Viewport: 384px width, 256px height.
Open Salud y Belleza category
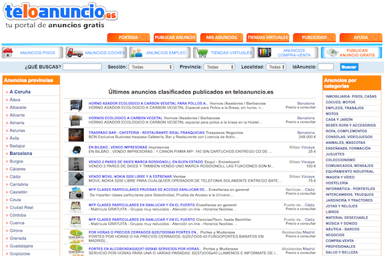point(342,252)
